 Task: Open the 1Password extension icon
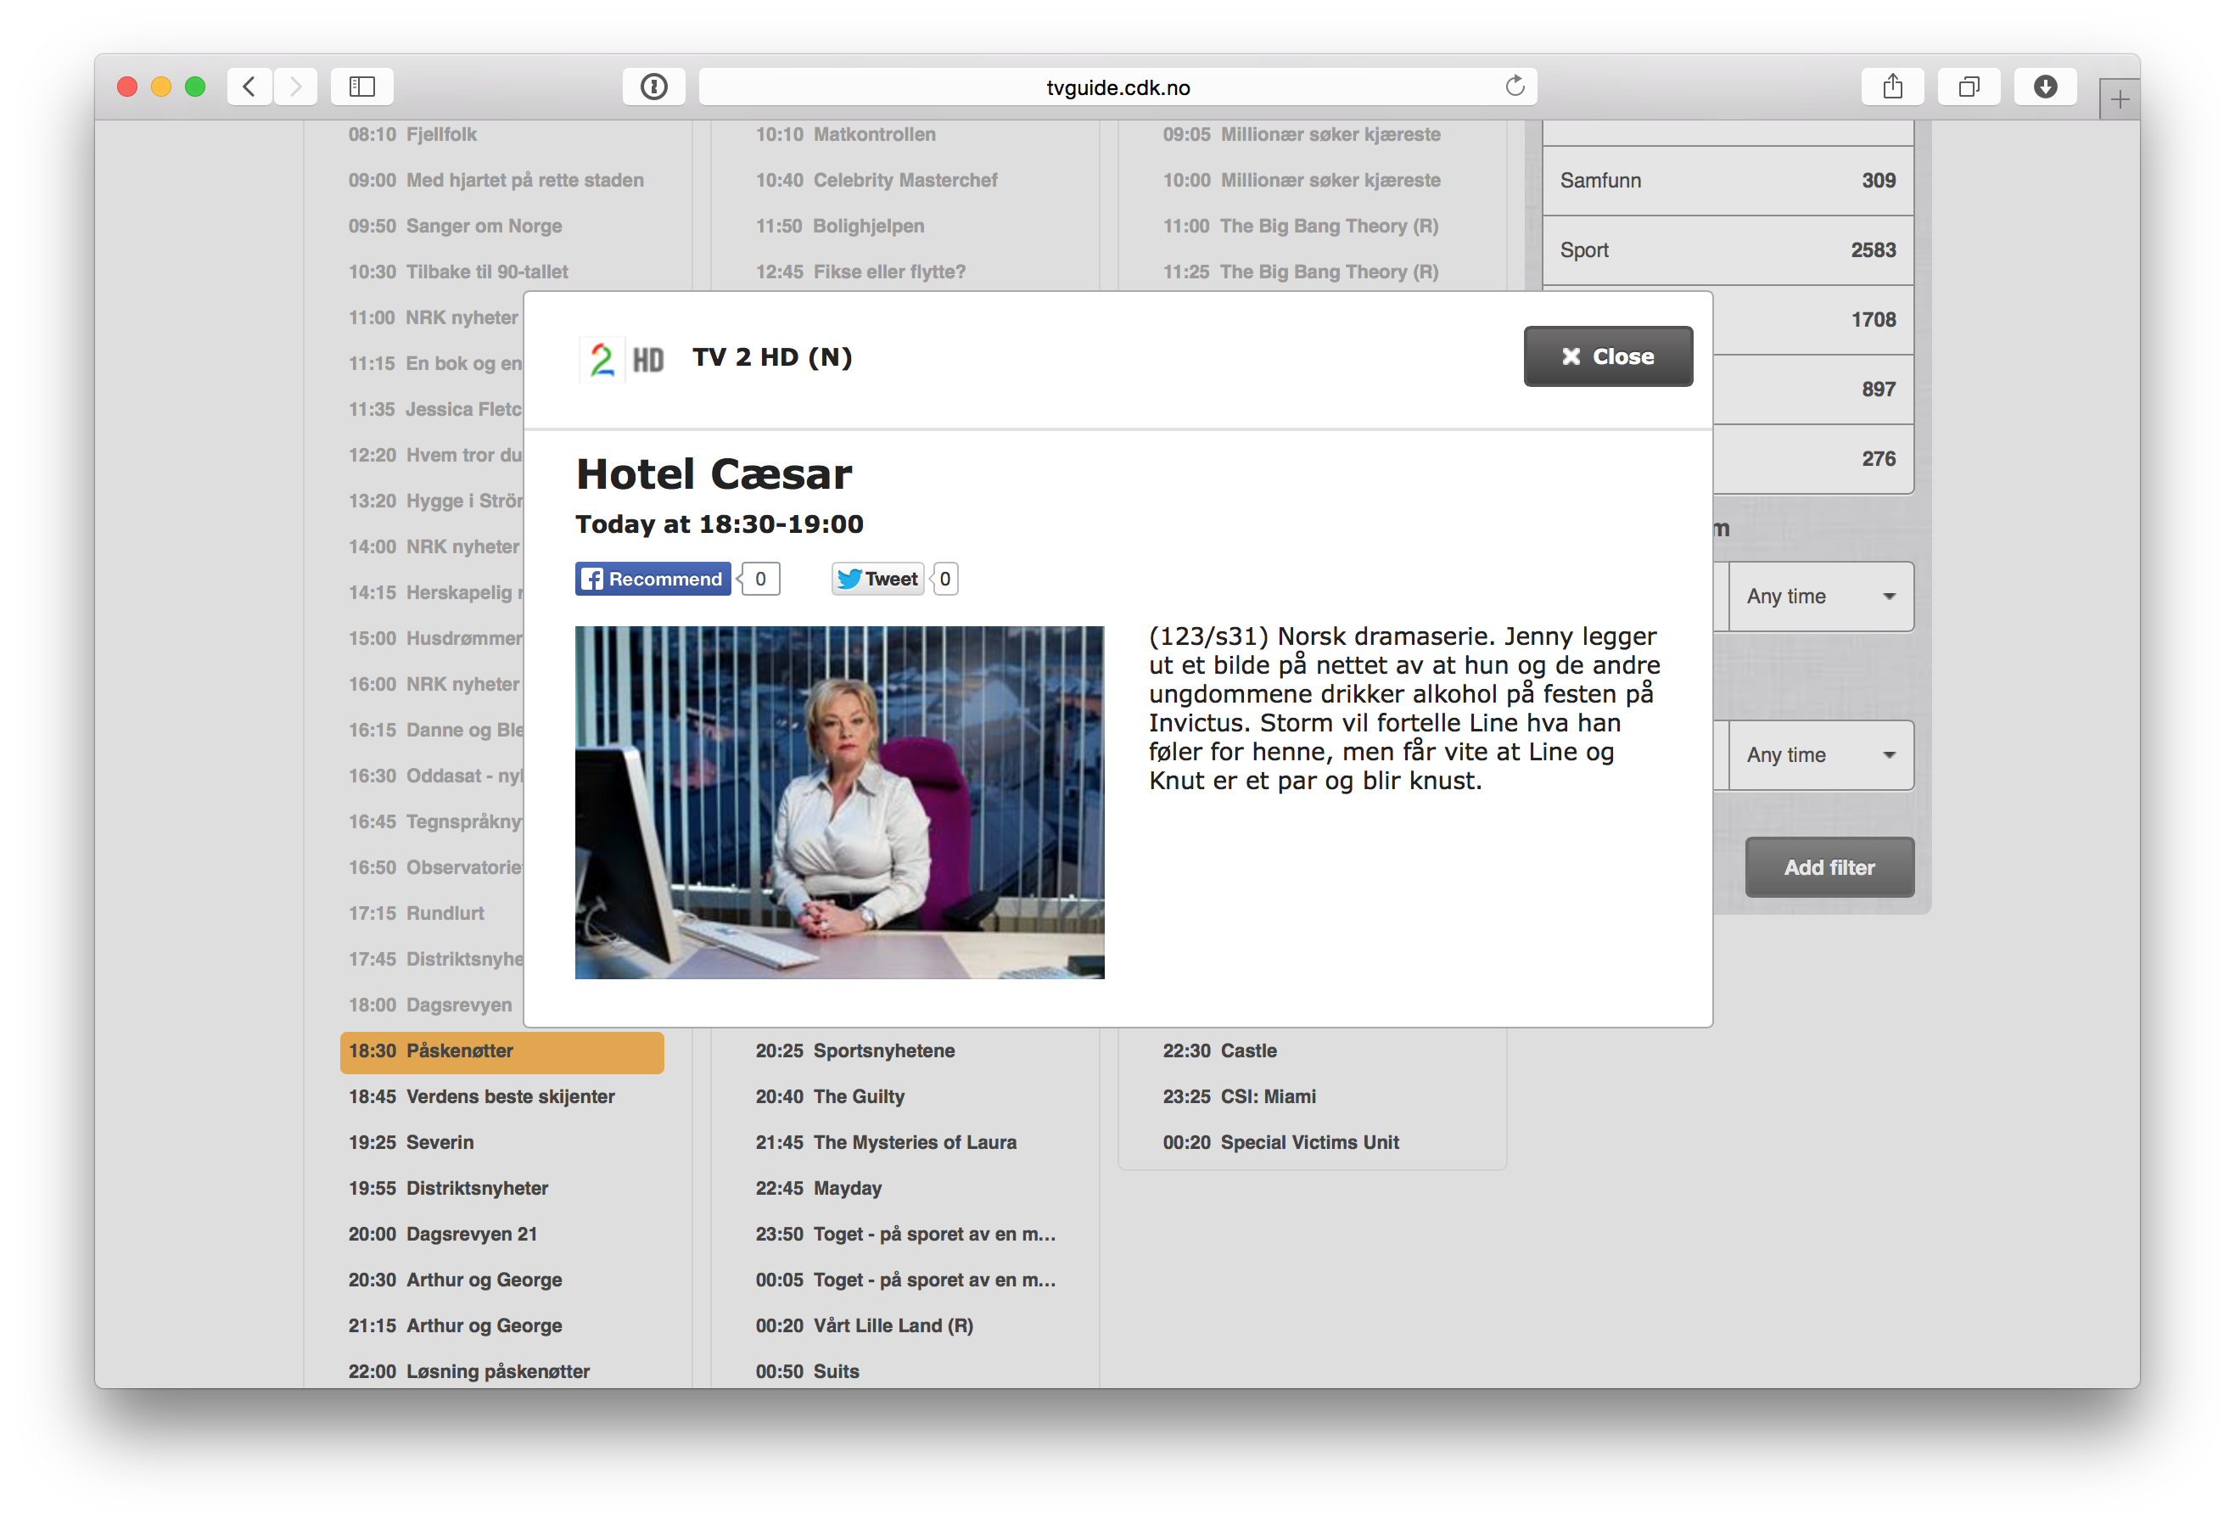(654, 87)
